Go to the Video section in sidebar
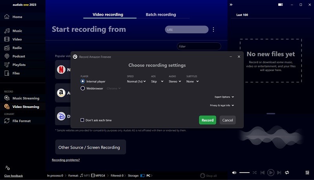Screen dimensions: 314x180 (13, 39)
